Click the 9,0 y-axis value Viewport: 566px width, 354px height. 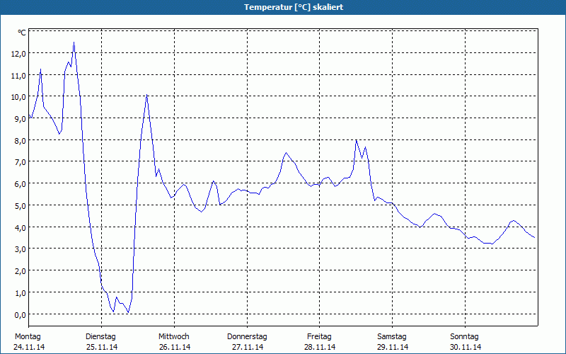21,119
